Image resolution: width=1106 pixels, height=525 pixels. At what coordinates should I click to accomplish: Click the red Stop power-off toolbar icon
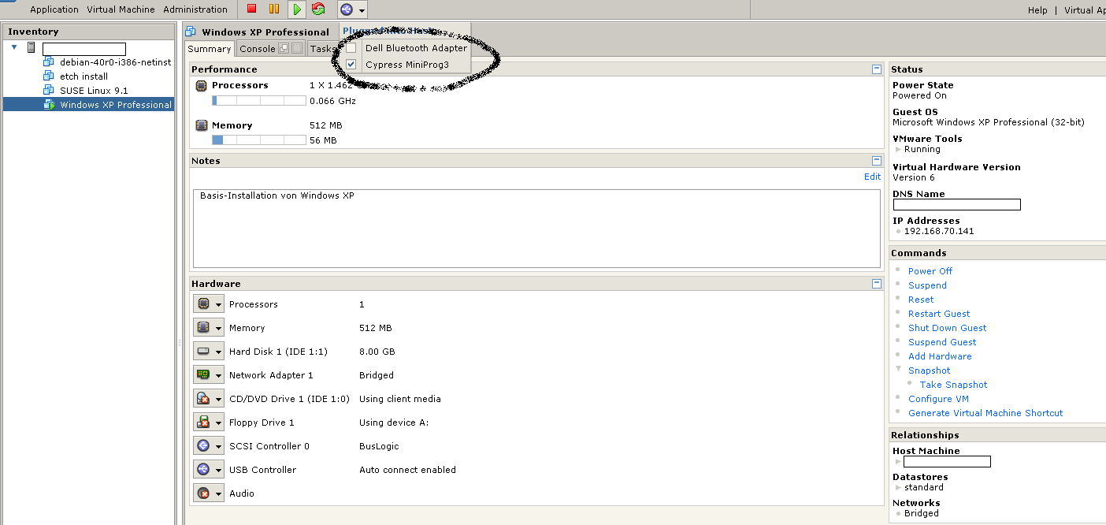pyautogui.click(x=251, y=9)
